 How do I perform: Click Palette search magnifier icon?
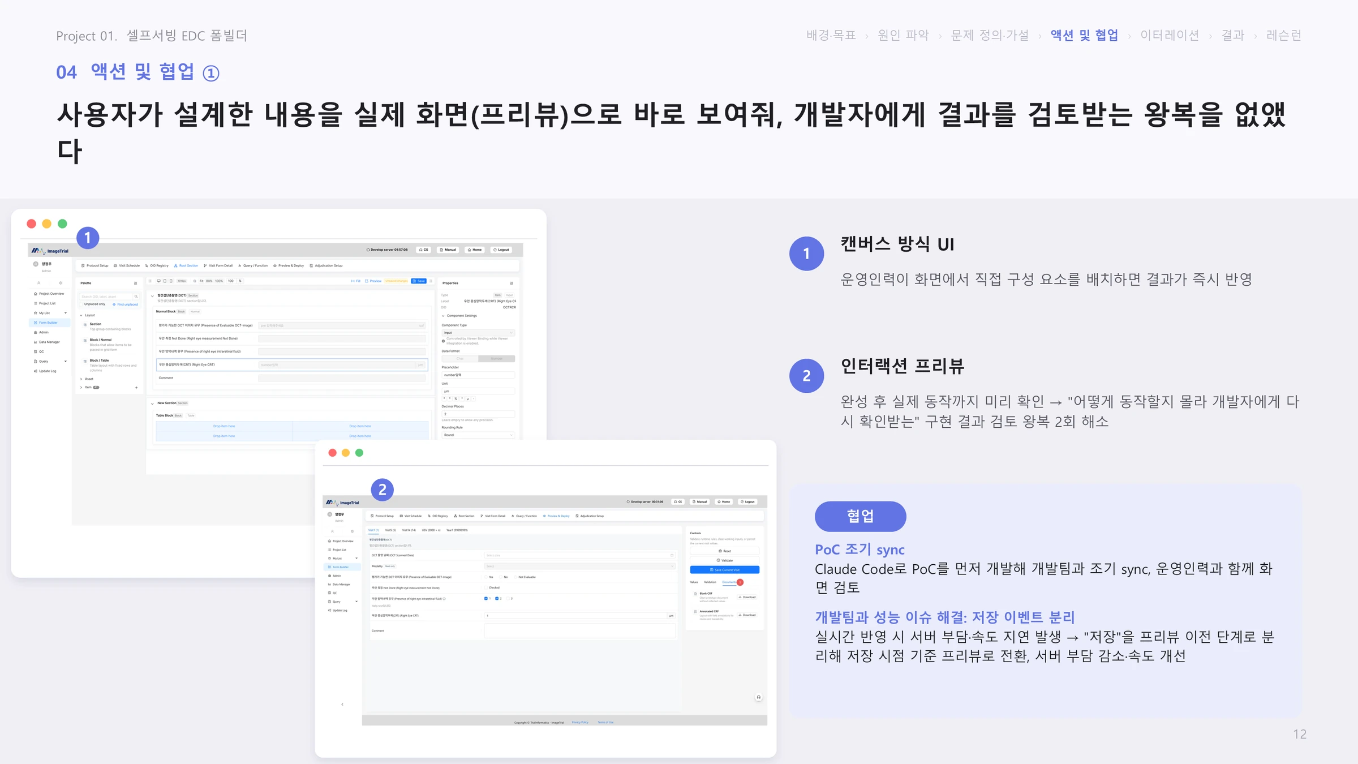click(136, 297)
